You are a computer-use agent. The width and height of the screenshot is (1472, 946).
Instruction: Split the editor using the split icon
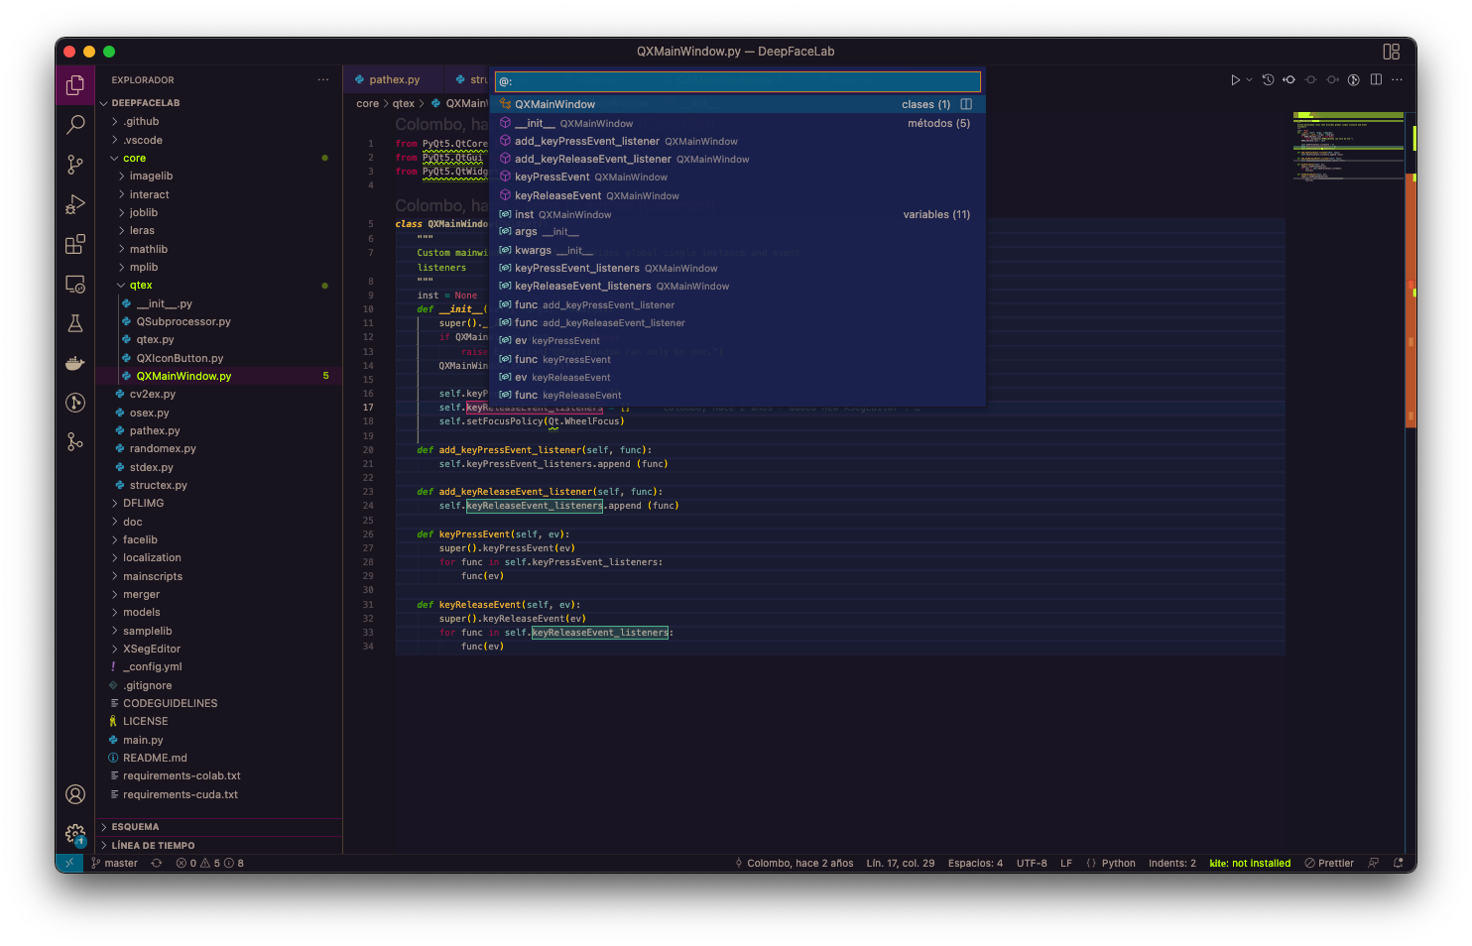pos(1376,79)
